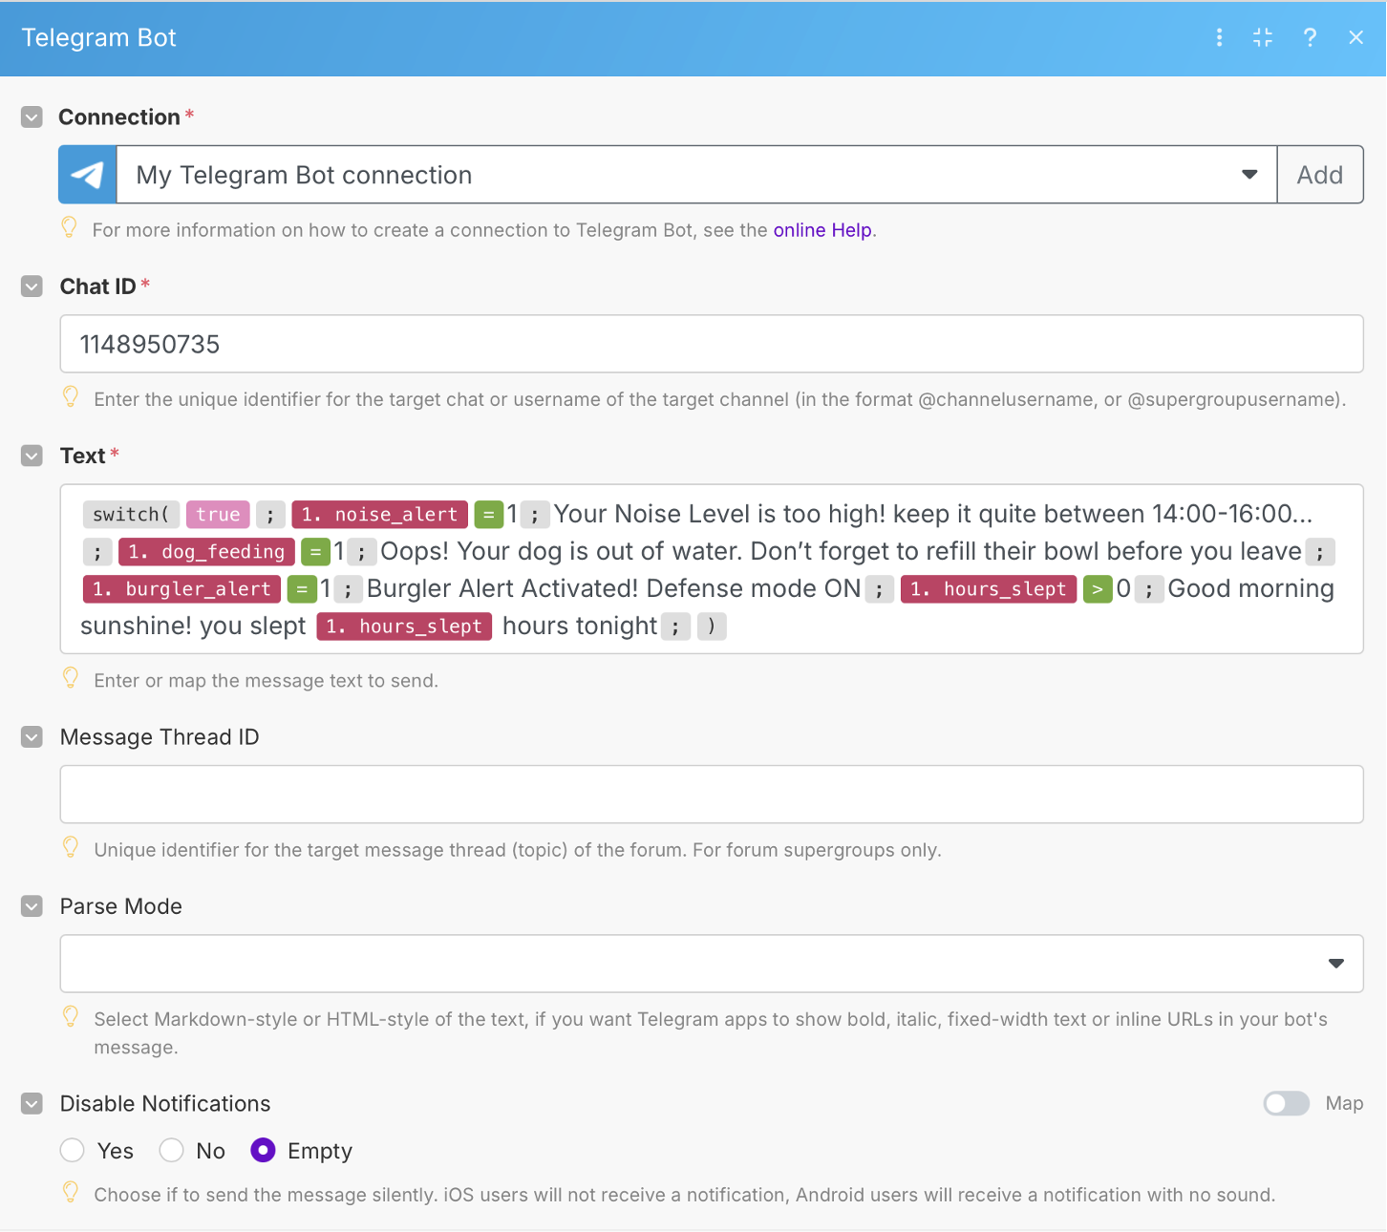Select Empty for Disable Notifications
The height and width of the screenshot is (1232, 1387).
pyautogui.click(x=263, y=1151)
